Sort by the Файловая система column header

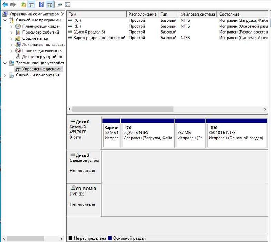[198, 14]
